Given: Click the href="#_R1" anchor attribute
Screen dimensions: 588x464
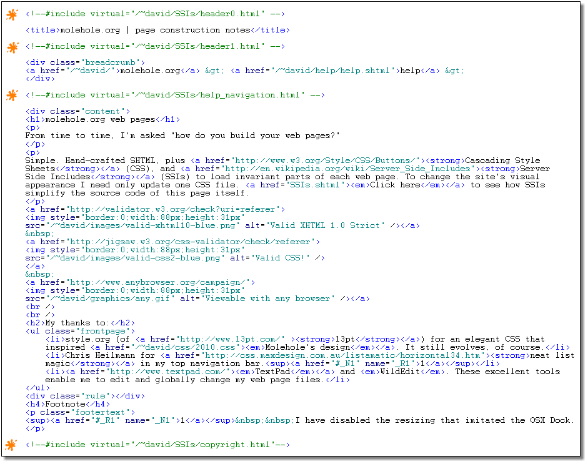Looking at the screenshot, I should [x=92, y=420].
